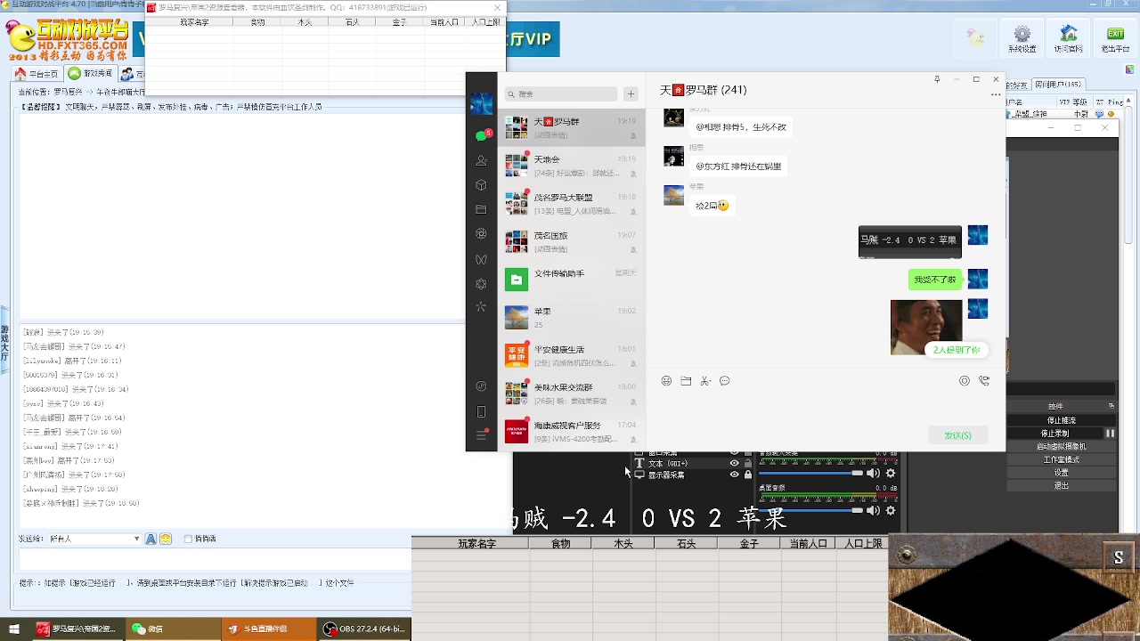Viewport: 1140px width, 641px height.
Task: Open WeChat favorites cube icon
Action: tap(481, 185)
